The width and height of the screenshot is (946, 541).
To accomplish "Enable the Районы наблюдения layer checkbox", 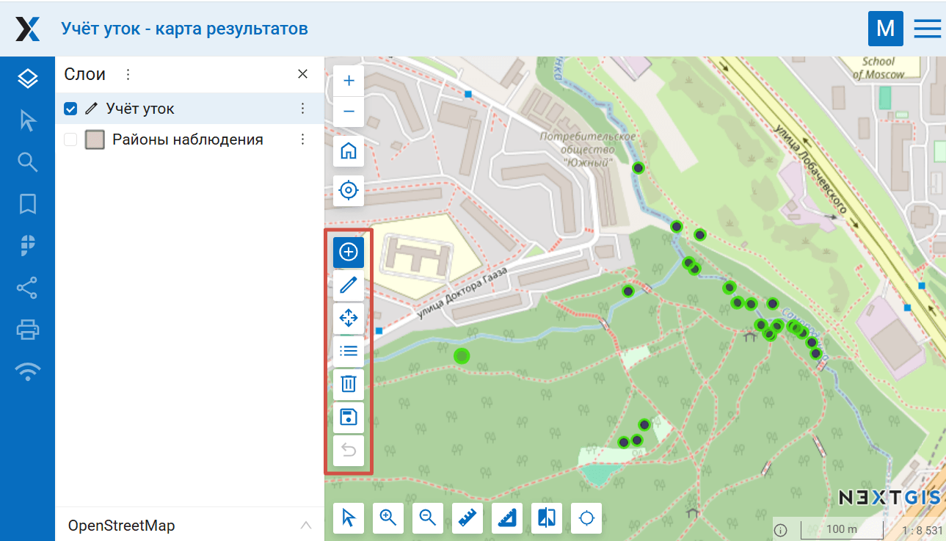I will click(70, 139).
